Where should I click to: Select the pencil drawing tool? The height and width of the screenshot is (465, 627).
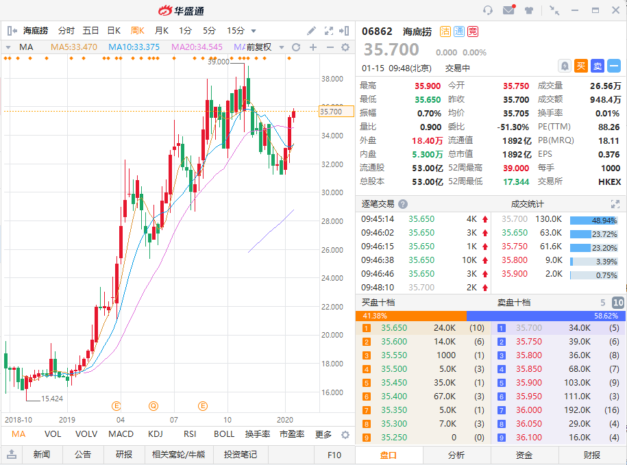(x=311, y=31)
